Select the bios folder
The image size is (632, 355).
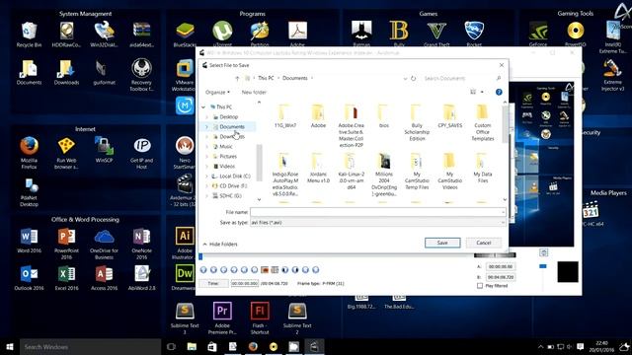[384, 116]
